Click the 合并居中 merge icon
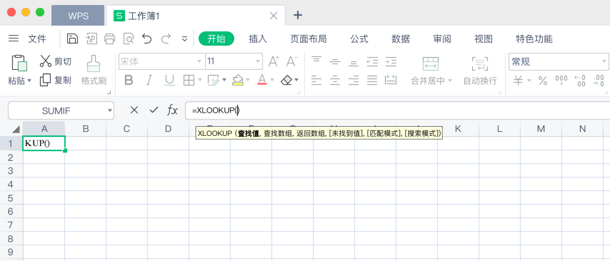The width and height of the screenshot is (610, 261). coord(430,64)
